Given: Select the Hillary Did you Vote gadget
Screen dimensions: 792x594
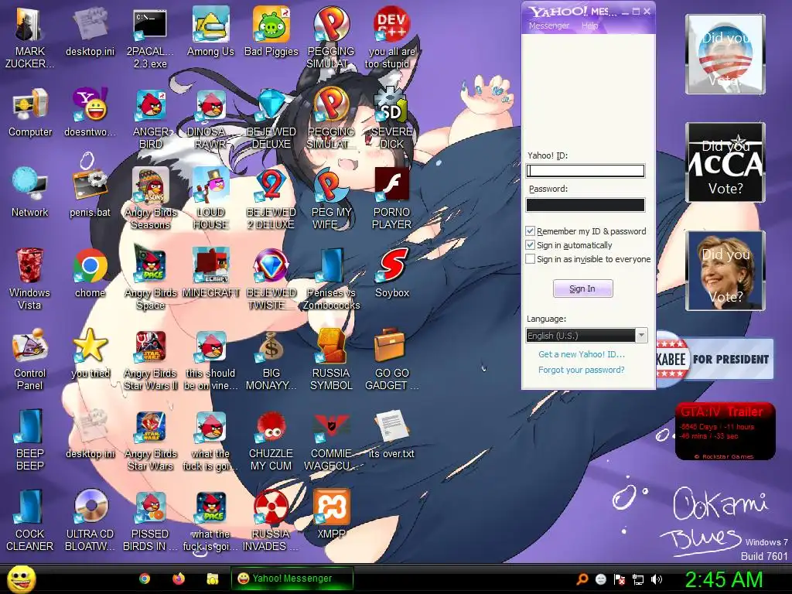Looking at the screenshot, I should click(x=725, y=271).
